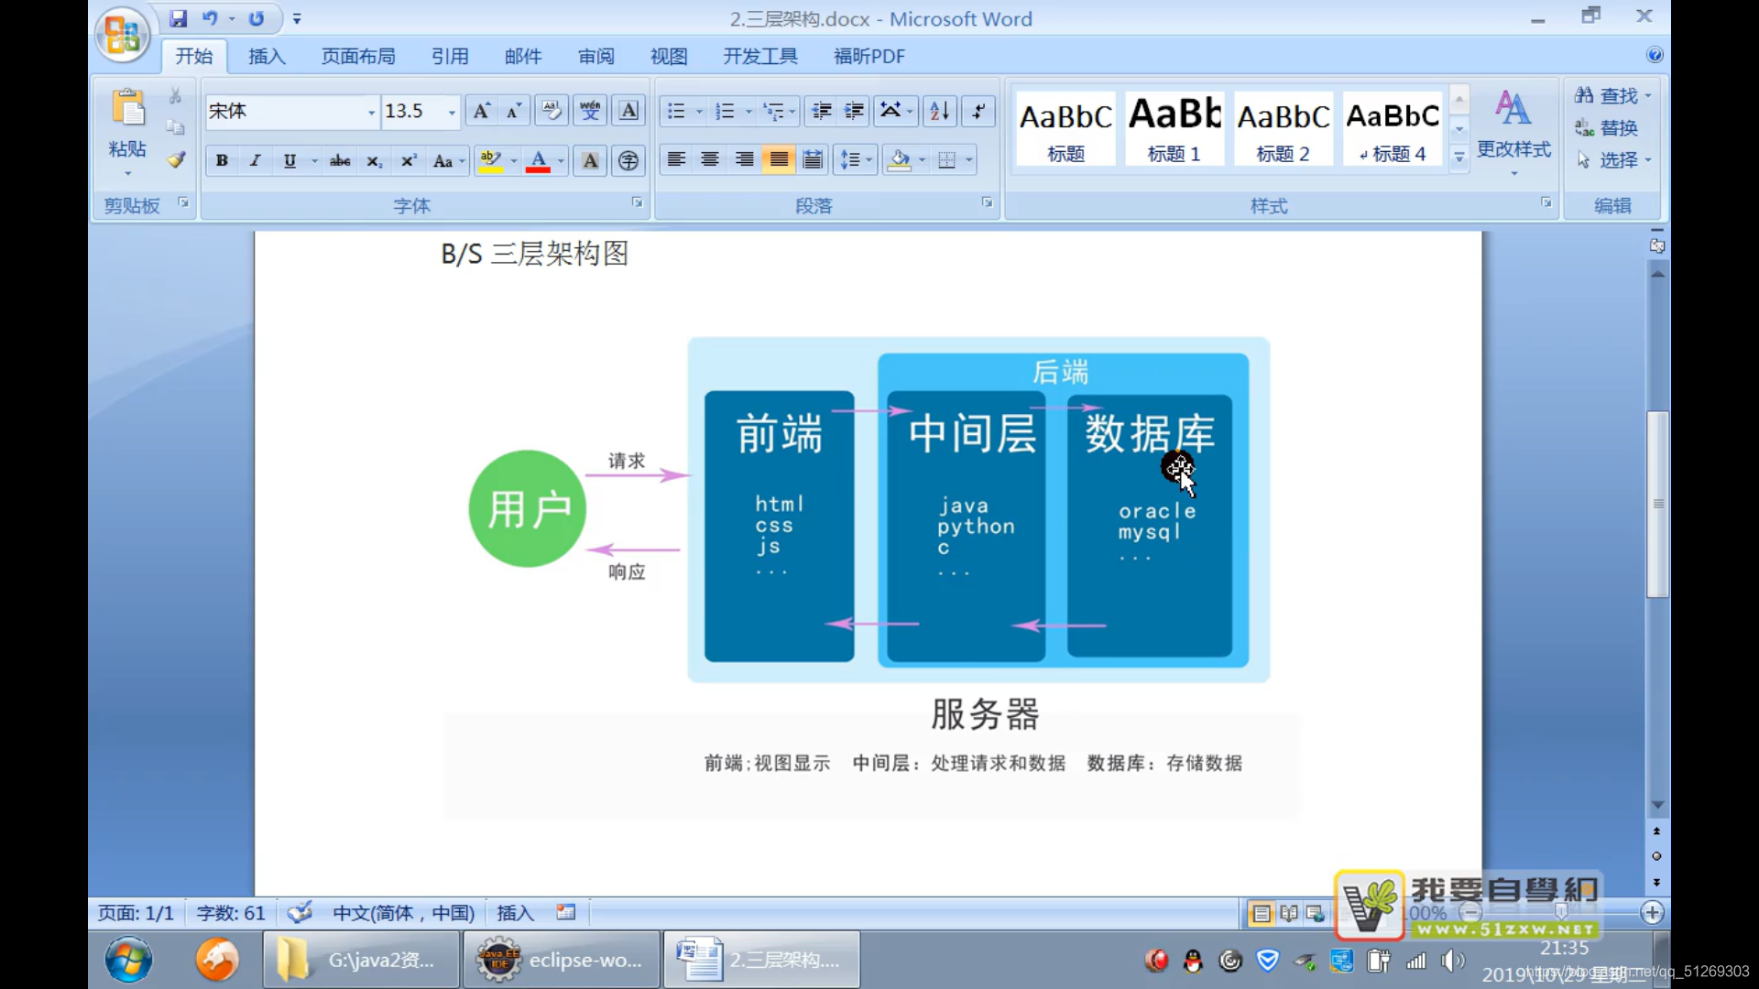This screenshot has width=1759, height=989.
Task: Center align the paragraph text
Action: pyautogui.click(x=710, y=160)
